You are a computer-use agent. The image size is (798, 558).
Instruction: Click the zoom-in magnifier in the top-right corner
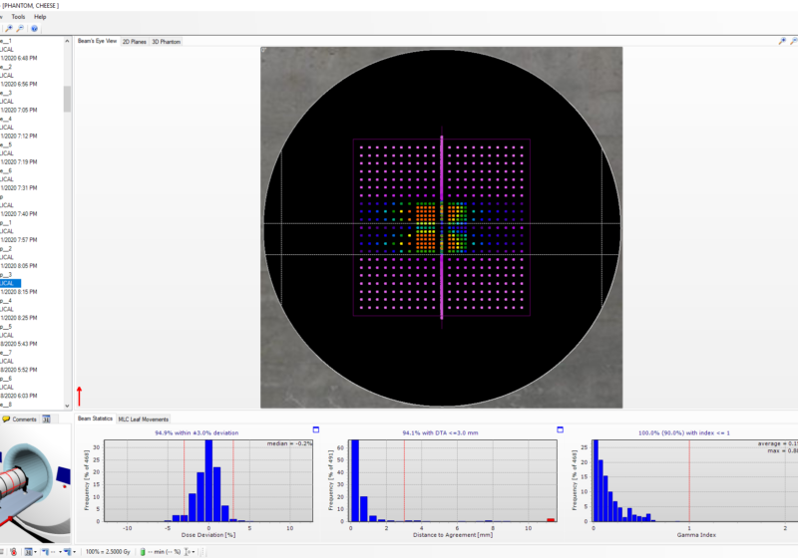click(x=781, y=41)
